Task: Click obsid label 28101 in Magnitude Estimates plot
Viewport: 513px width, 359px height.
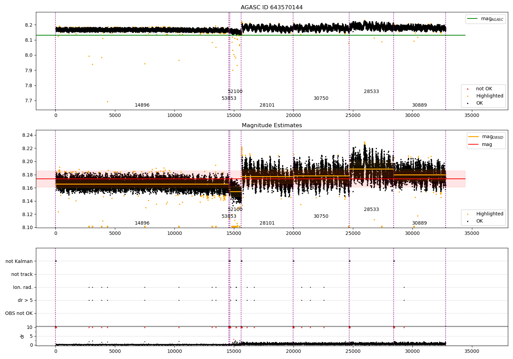Action: (x=267, y=223)
